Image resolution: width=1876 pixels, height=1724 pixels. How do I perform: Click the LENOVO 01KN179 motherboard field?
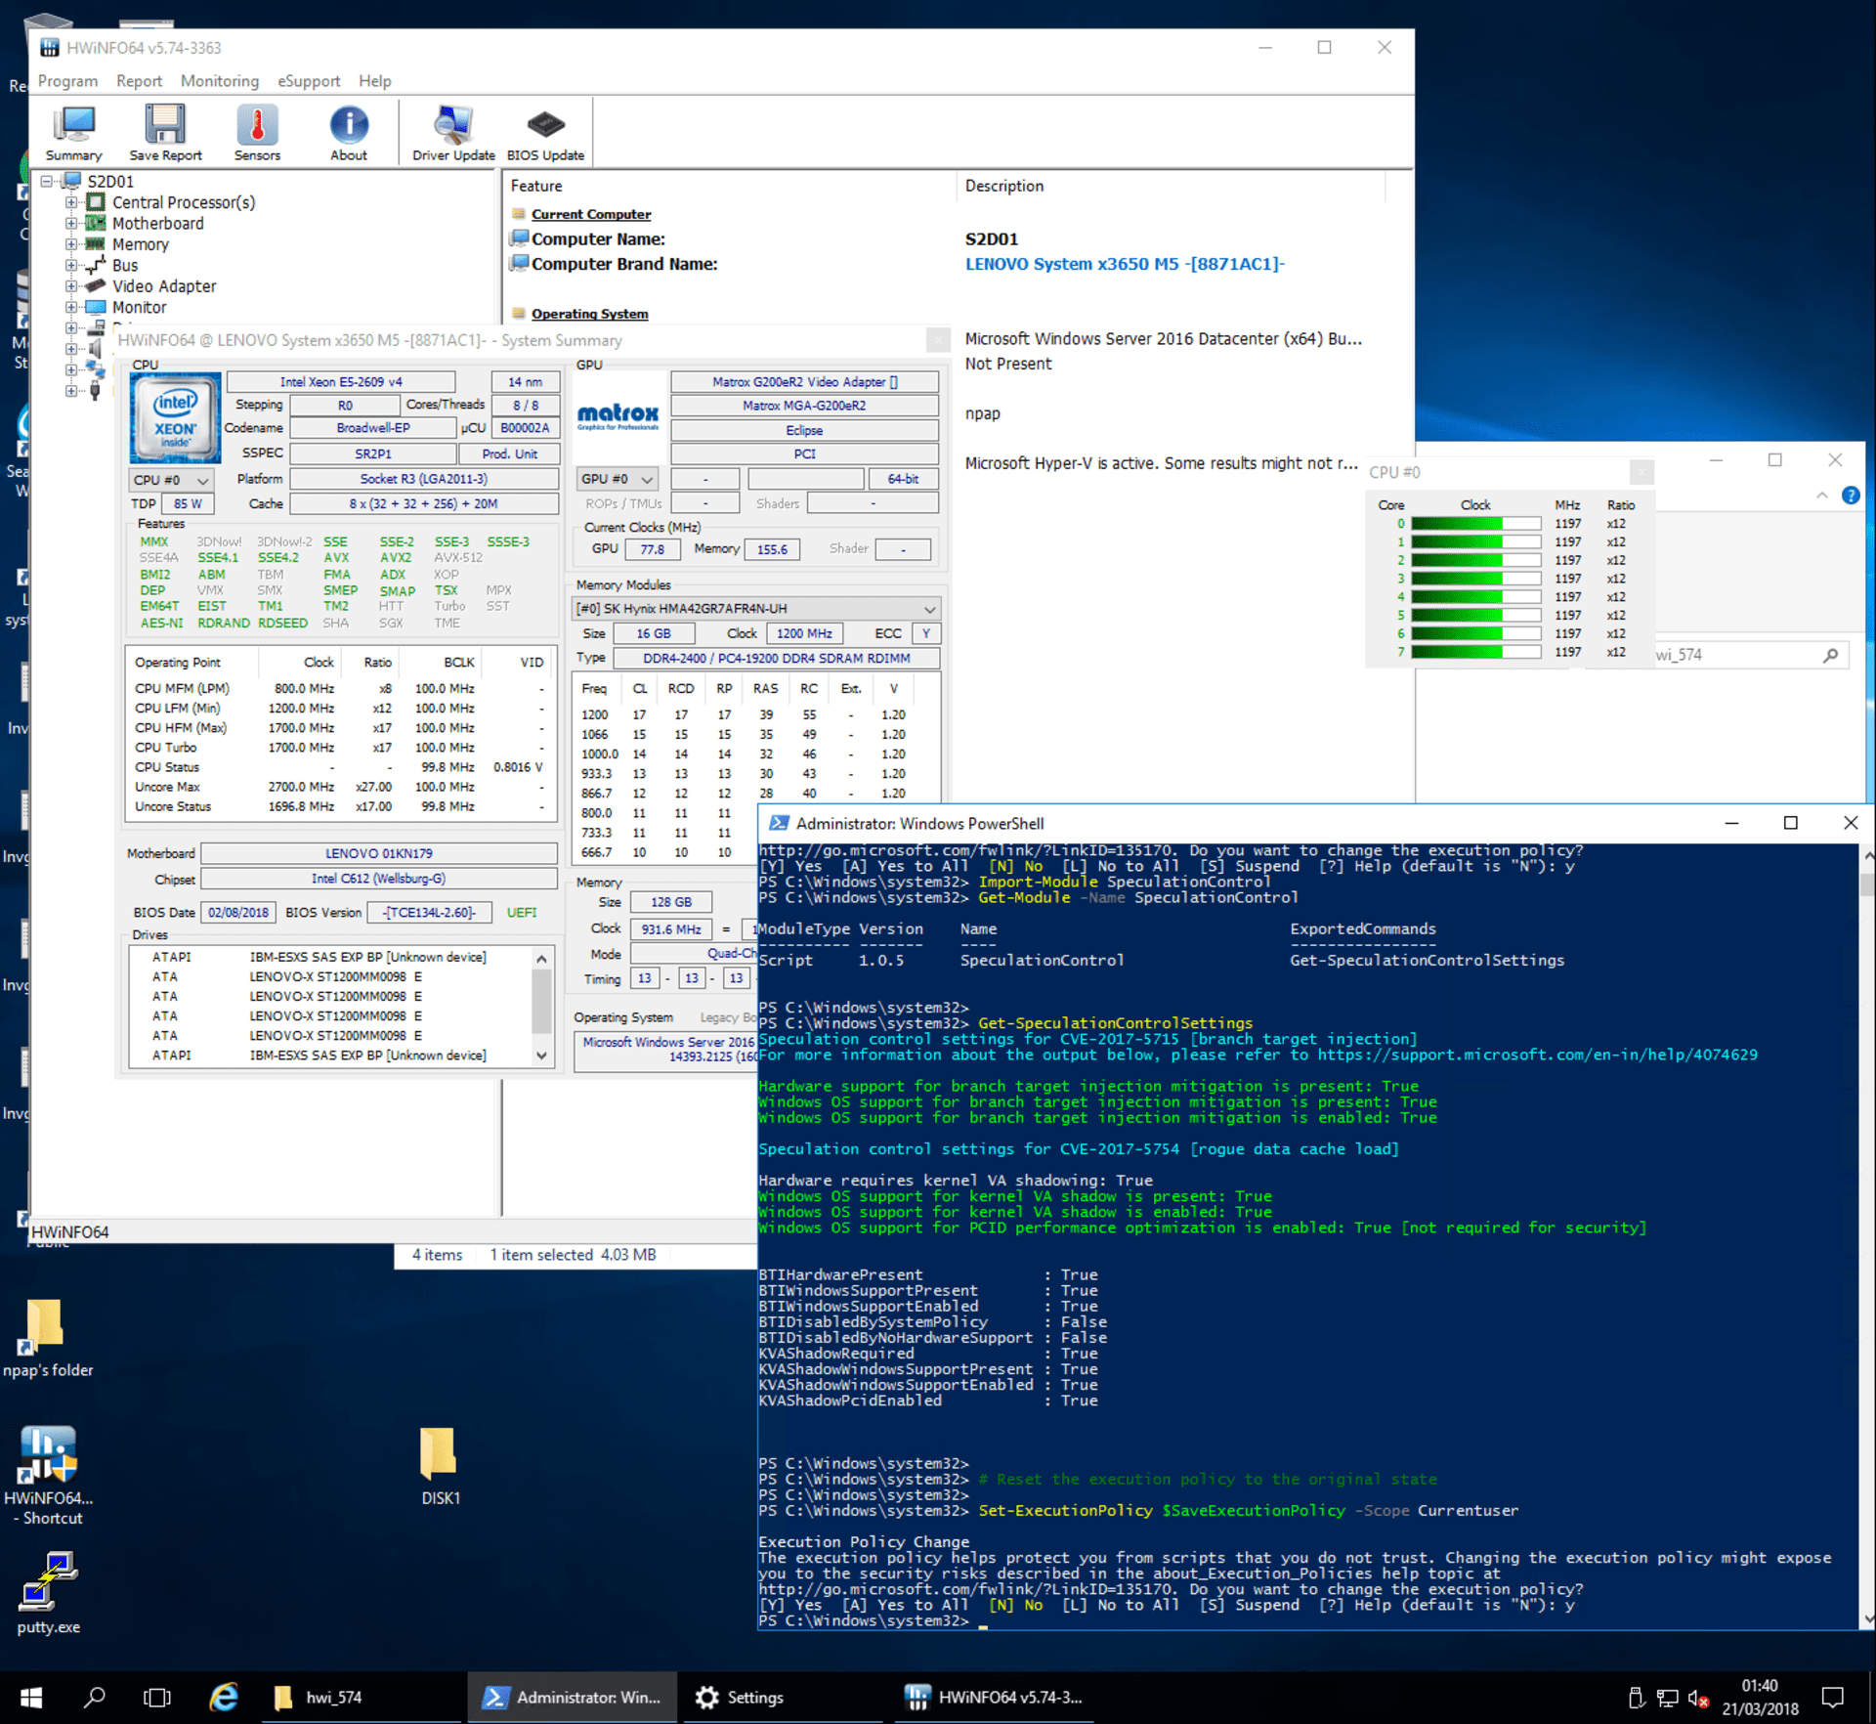coord(378,853)
